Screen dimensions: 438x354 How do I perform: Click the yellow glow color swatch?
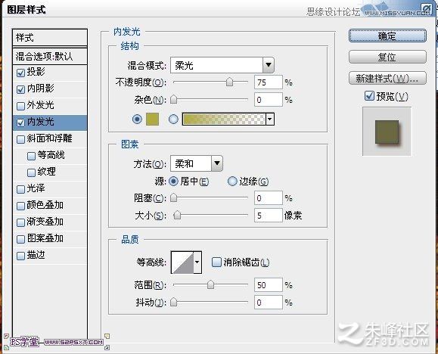coord(152,120)
